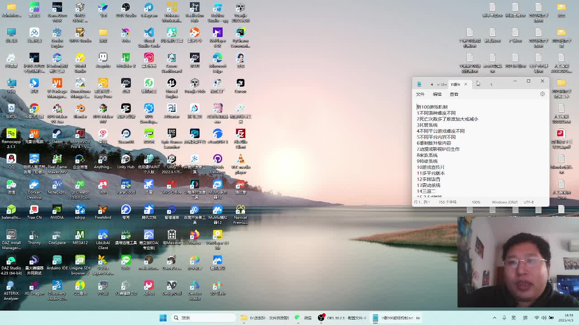Launch Unreal Engine shortcut
Screen dimensions: 579x325
click(171, 84)
